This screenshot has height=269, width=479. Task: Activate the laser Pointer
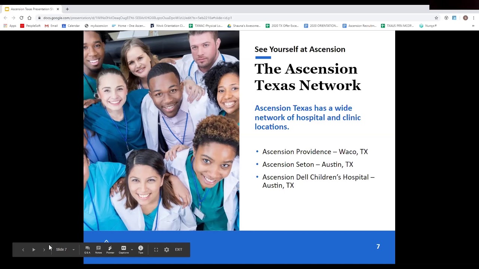[x=110, y=250]
